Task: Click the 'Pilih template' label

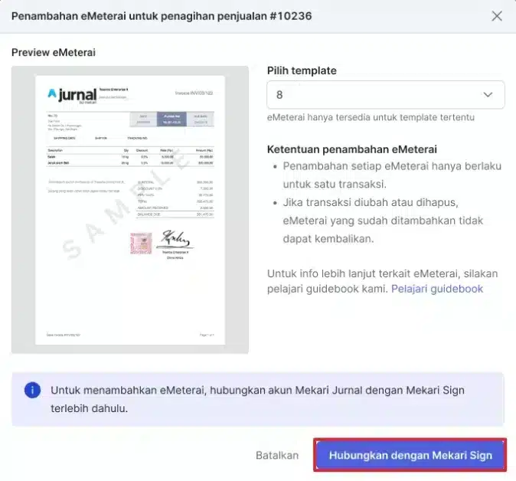Action: pos(302,70)
